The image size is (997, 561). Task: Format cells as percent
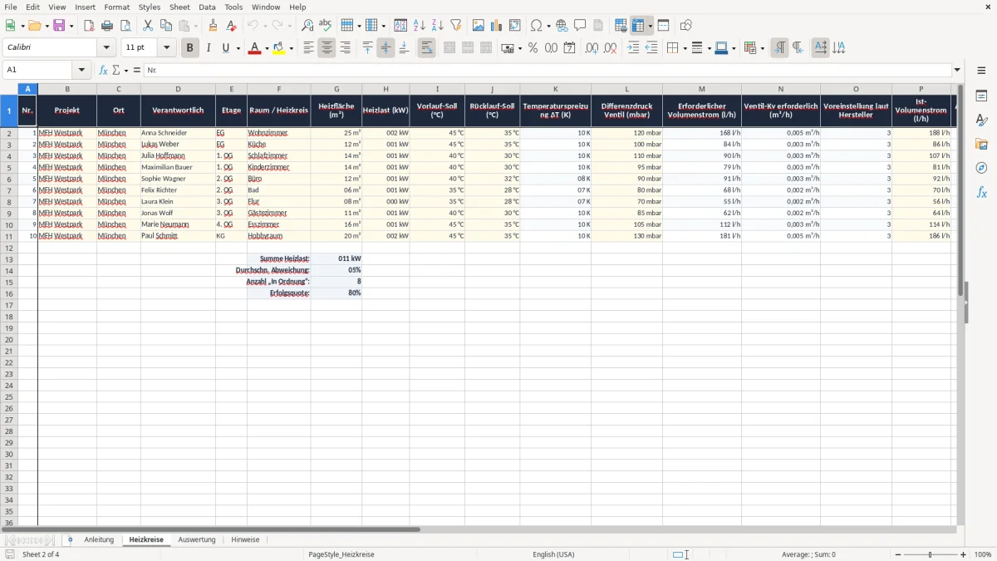pos(533,48)
